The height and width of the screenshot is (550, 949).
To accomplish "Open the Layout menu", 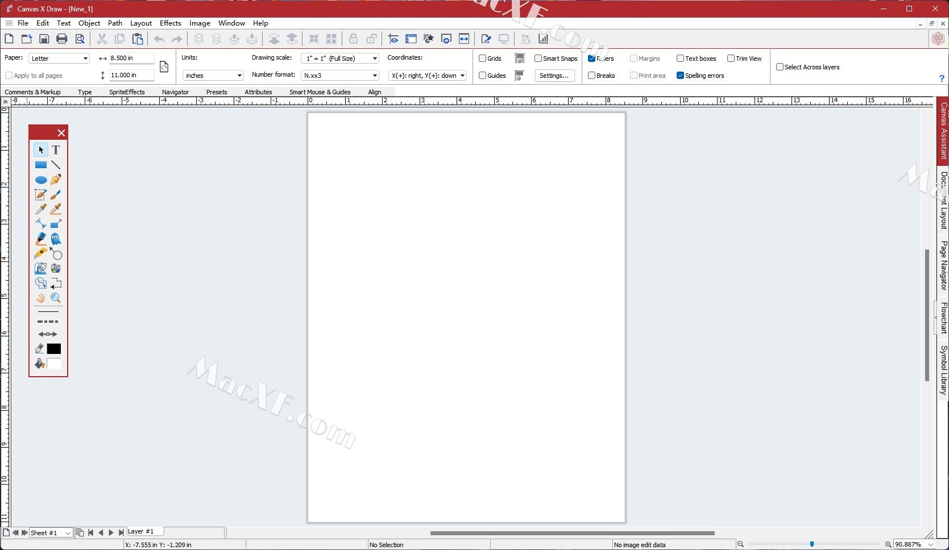I will coord(141,23).
